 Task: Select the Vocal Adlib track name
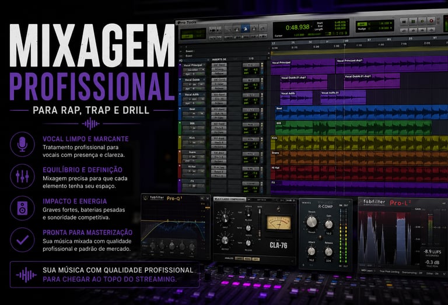[192, 94]
